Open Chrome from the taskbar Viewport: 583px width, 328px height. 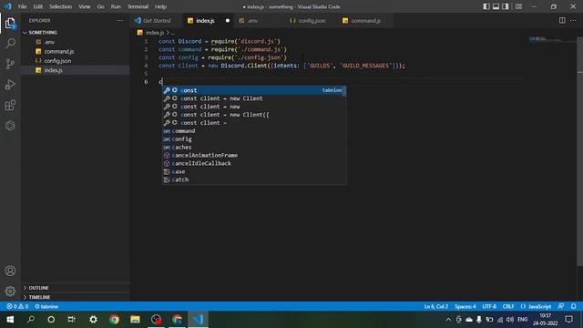(114, 320)
